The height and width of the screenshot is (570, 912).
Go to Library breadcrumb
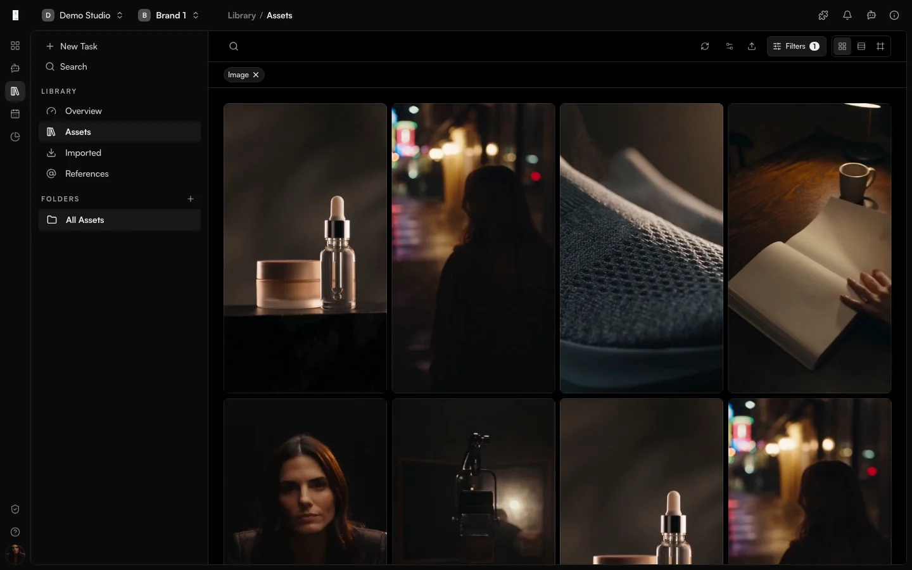[x=242, y=15]
